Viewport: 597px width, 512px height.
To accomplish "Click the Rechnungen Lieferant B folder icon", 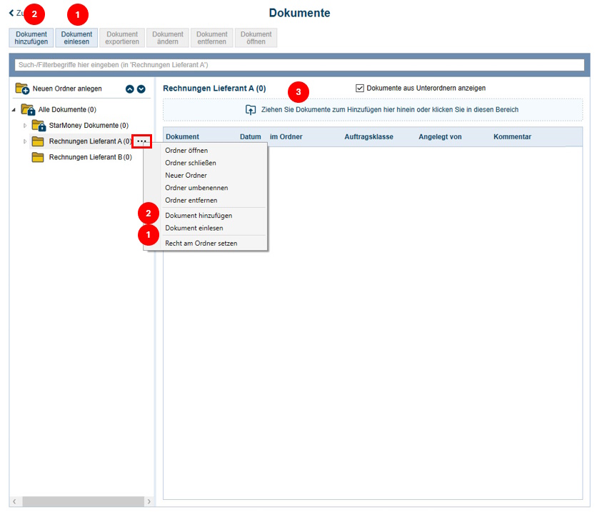I will pyautogui.click(x=39, y=157).
